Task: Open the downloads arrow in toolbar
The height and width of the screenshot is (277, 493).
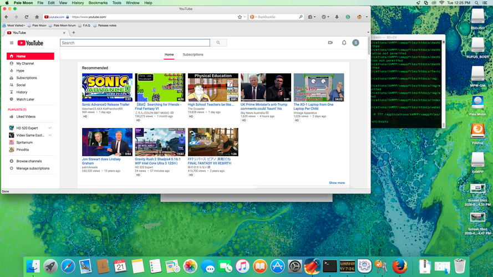Action: 337,17
